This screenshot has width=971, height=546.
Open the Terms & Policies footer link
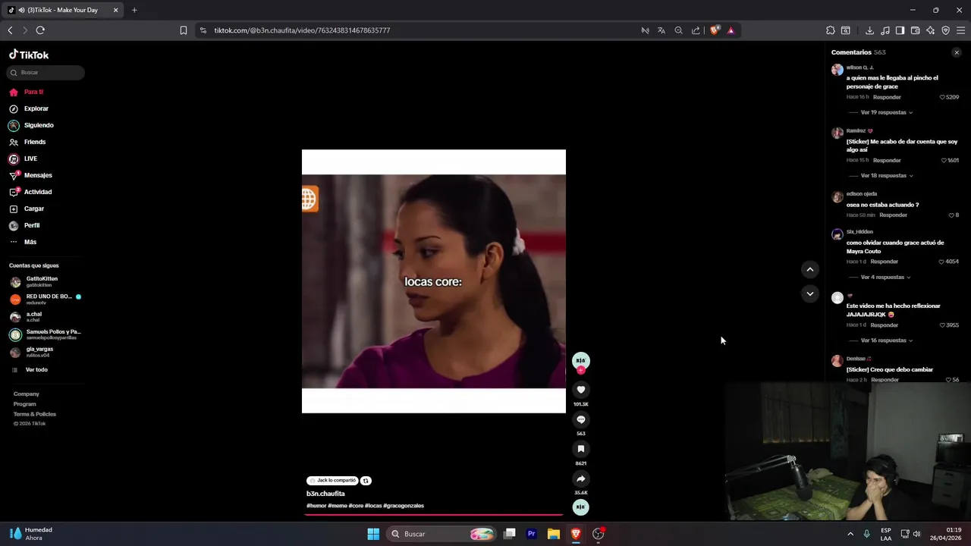pos(35,414)
